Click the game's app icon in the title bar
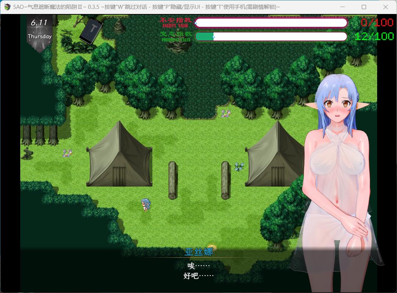 (x=7, y=7)
